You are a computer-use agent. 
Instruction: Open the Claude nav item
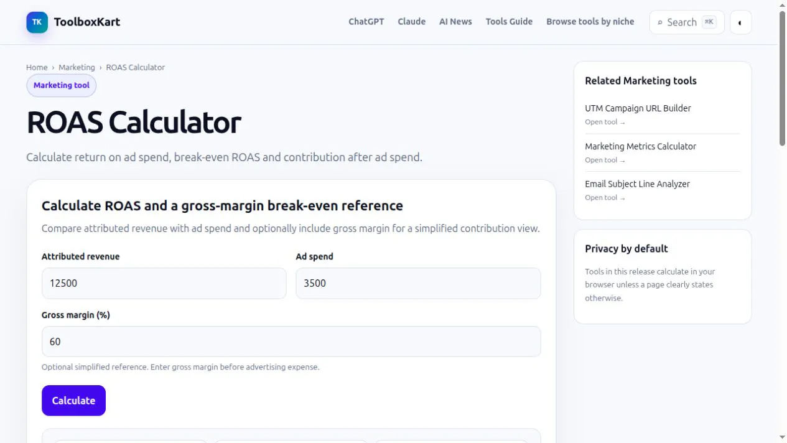tap(412, 22)
